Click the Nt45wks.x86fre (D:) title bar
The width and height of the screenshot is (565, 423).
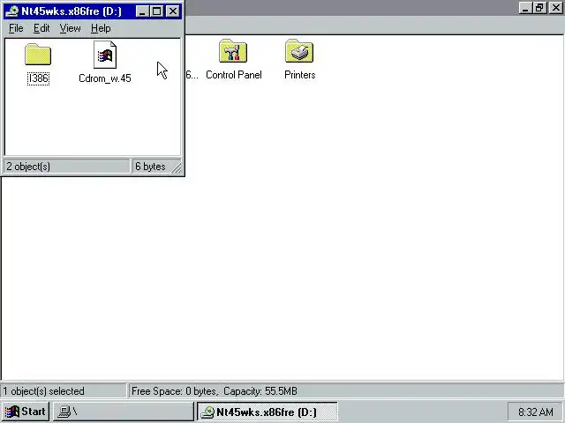93,11
